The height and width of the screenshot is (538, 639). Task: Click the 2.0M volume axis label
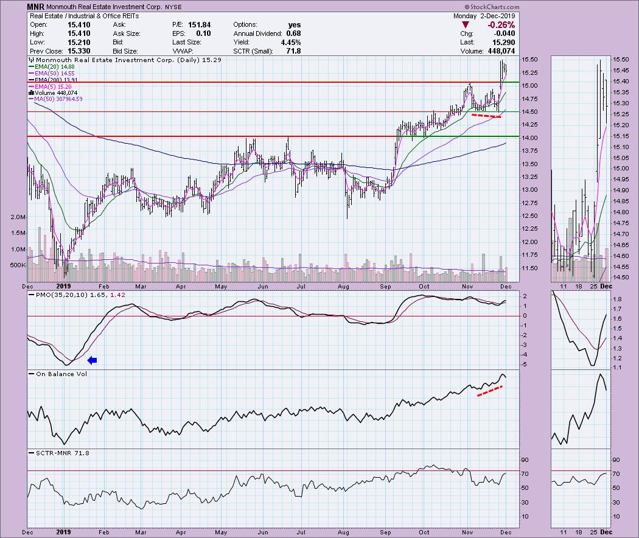pos(18,217)
